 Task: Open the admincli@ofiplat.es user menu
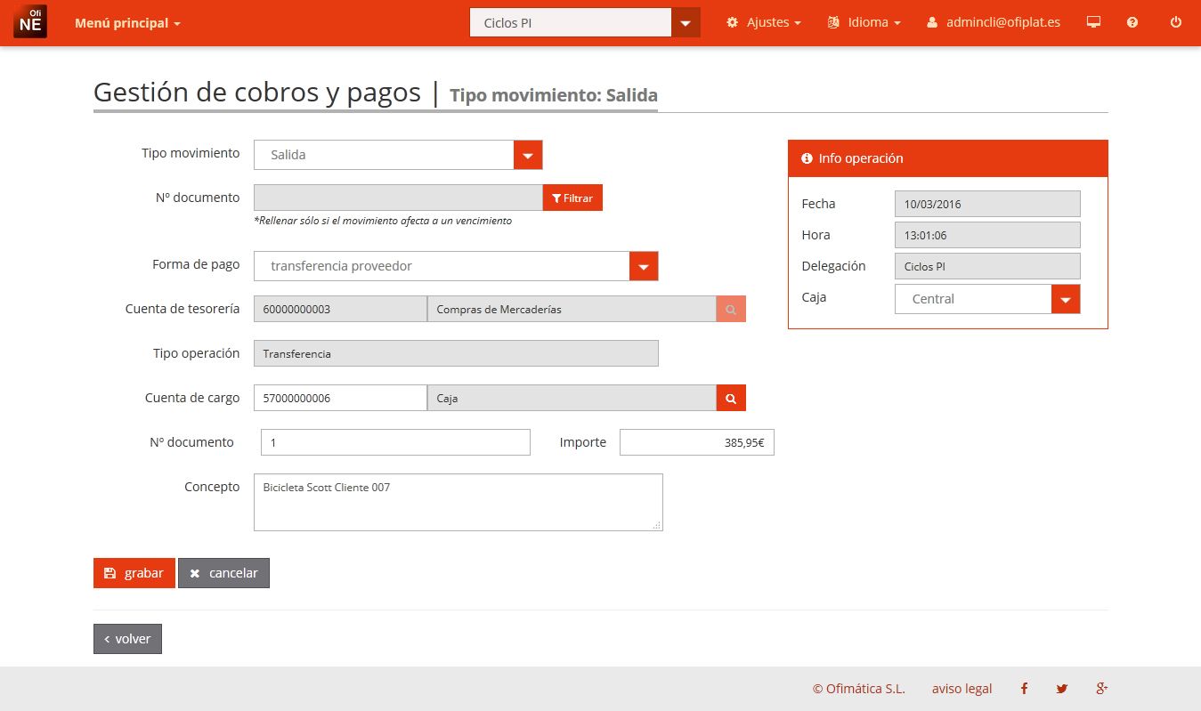click(994, 22)
